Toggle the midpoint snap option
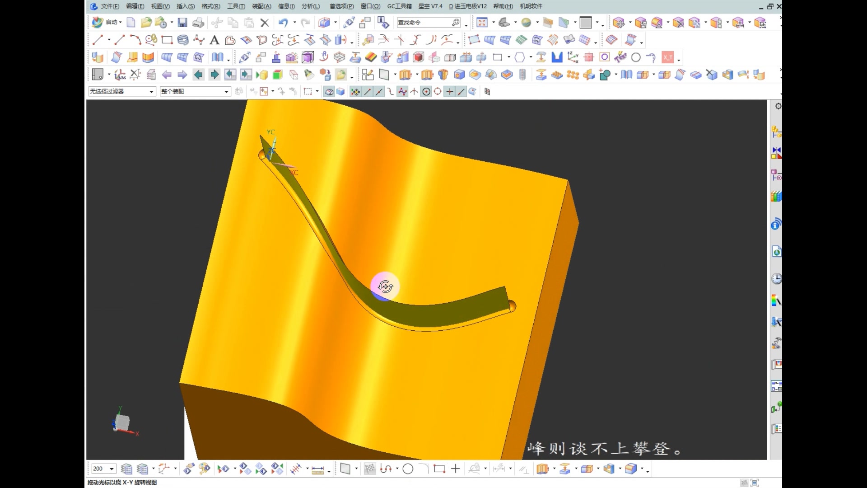 [x=379, y=92]
